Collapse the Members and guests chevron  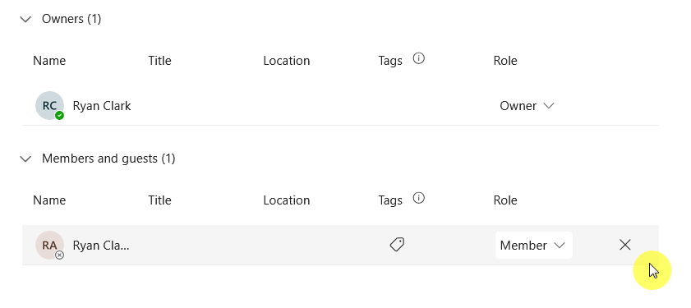click(26, 159)
